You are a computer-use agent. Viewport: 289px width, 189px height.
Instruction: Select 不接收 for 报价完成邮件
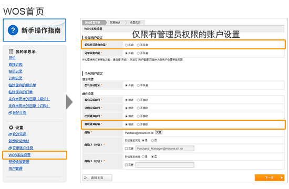tap(138, 100)
